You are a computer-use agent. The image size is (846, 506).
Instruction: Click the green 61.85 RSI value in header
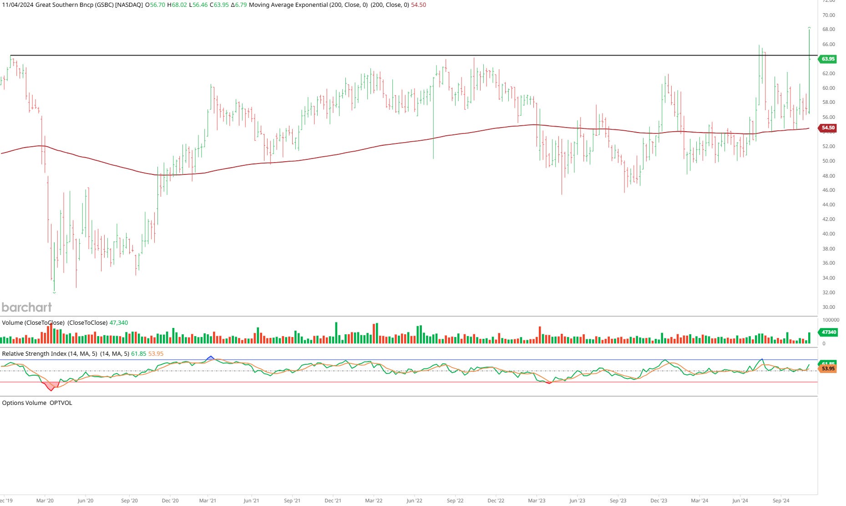(139, 354)
